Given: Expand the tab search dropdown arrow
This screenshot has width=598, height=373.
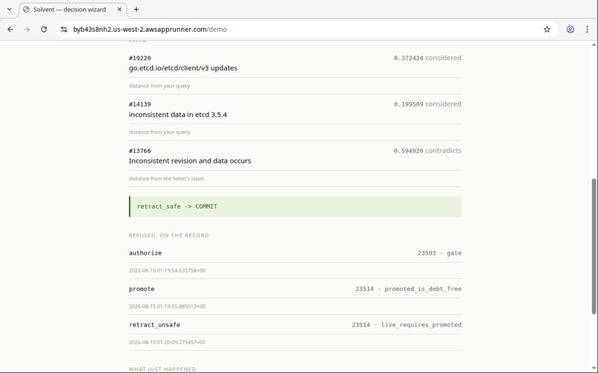Looking at the screenshot, I should pyautogui.click(x=10, y=10).
